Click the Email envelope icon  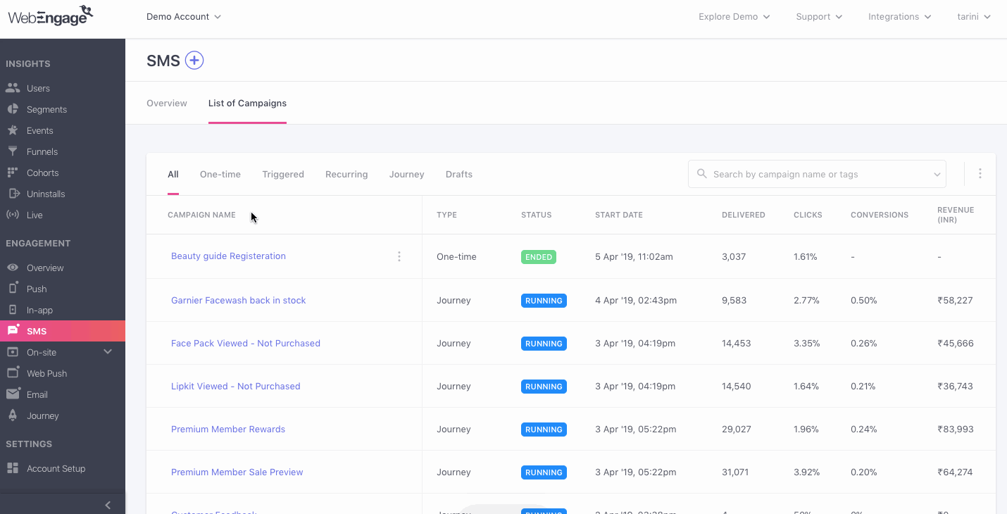point(13,394)
